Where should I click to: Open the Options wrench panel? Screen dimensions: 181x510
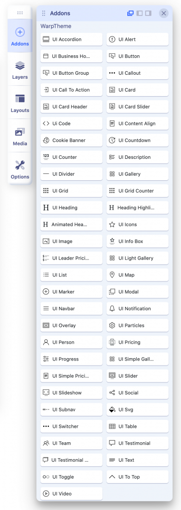pyautogui.click(x=20, y=169)
